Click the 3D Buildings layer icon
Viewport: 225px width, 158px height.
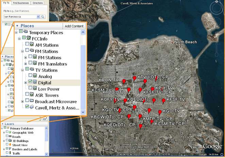pyautogui.click(x=10, y=141)
